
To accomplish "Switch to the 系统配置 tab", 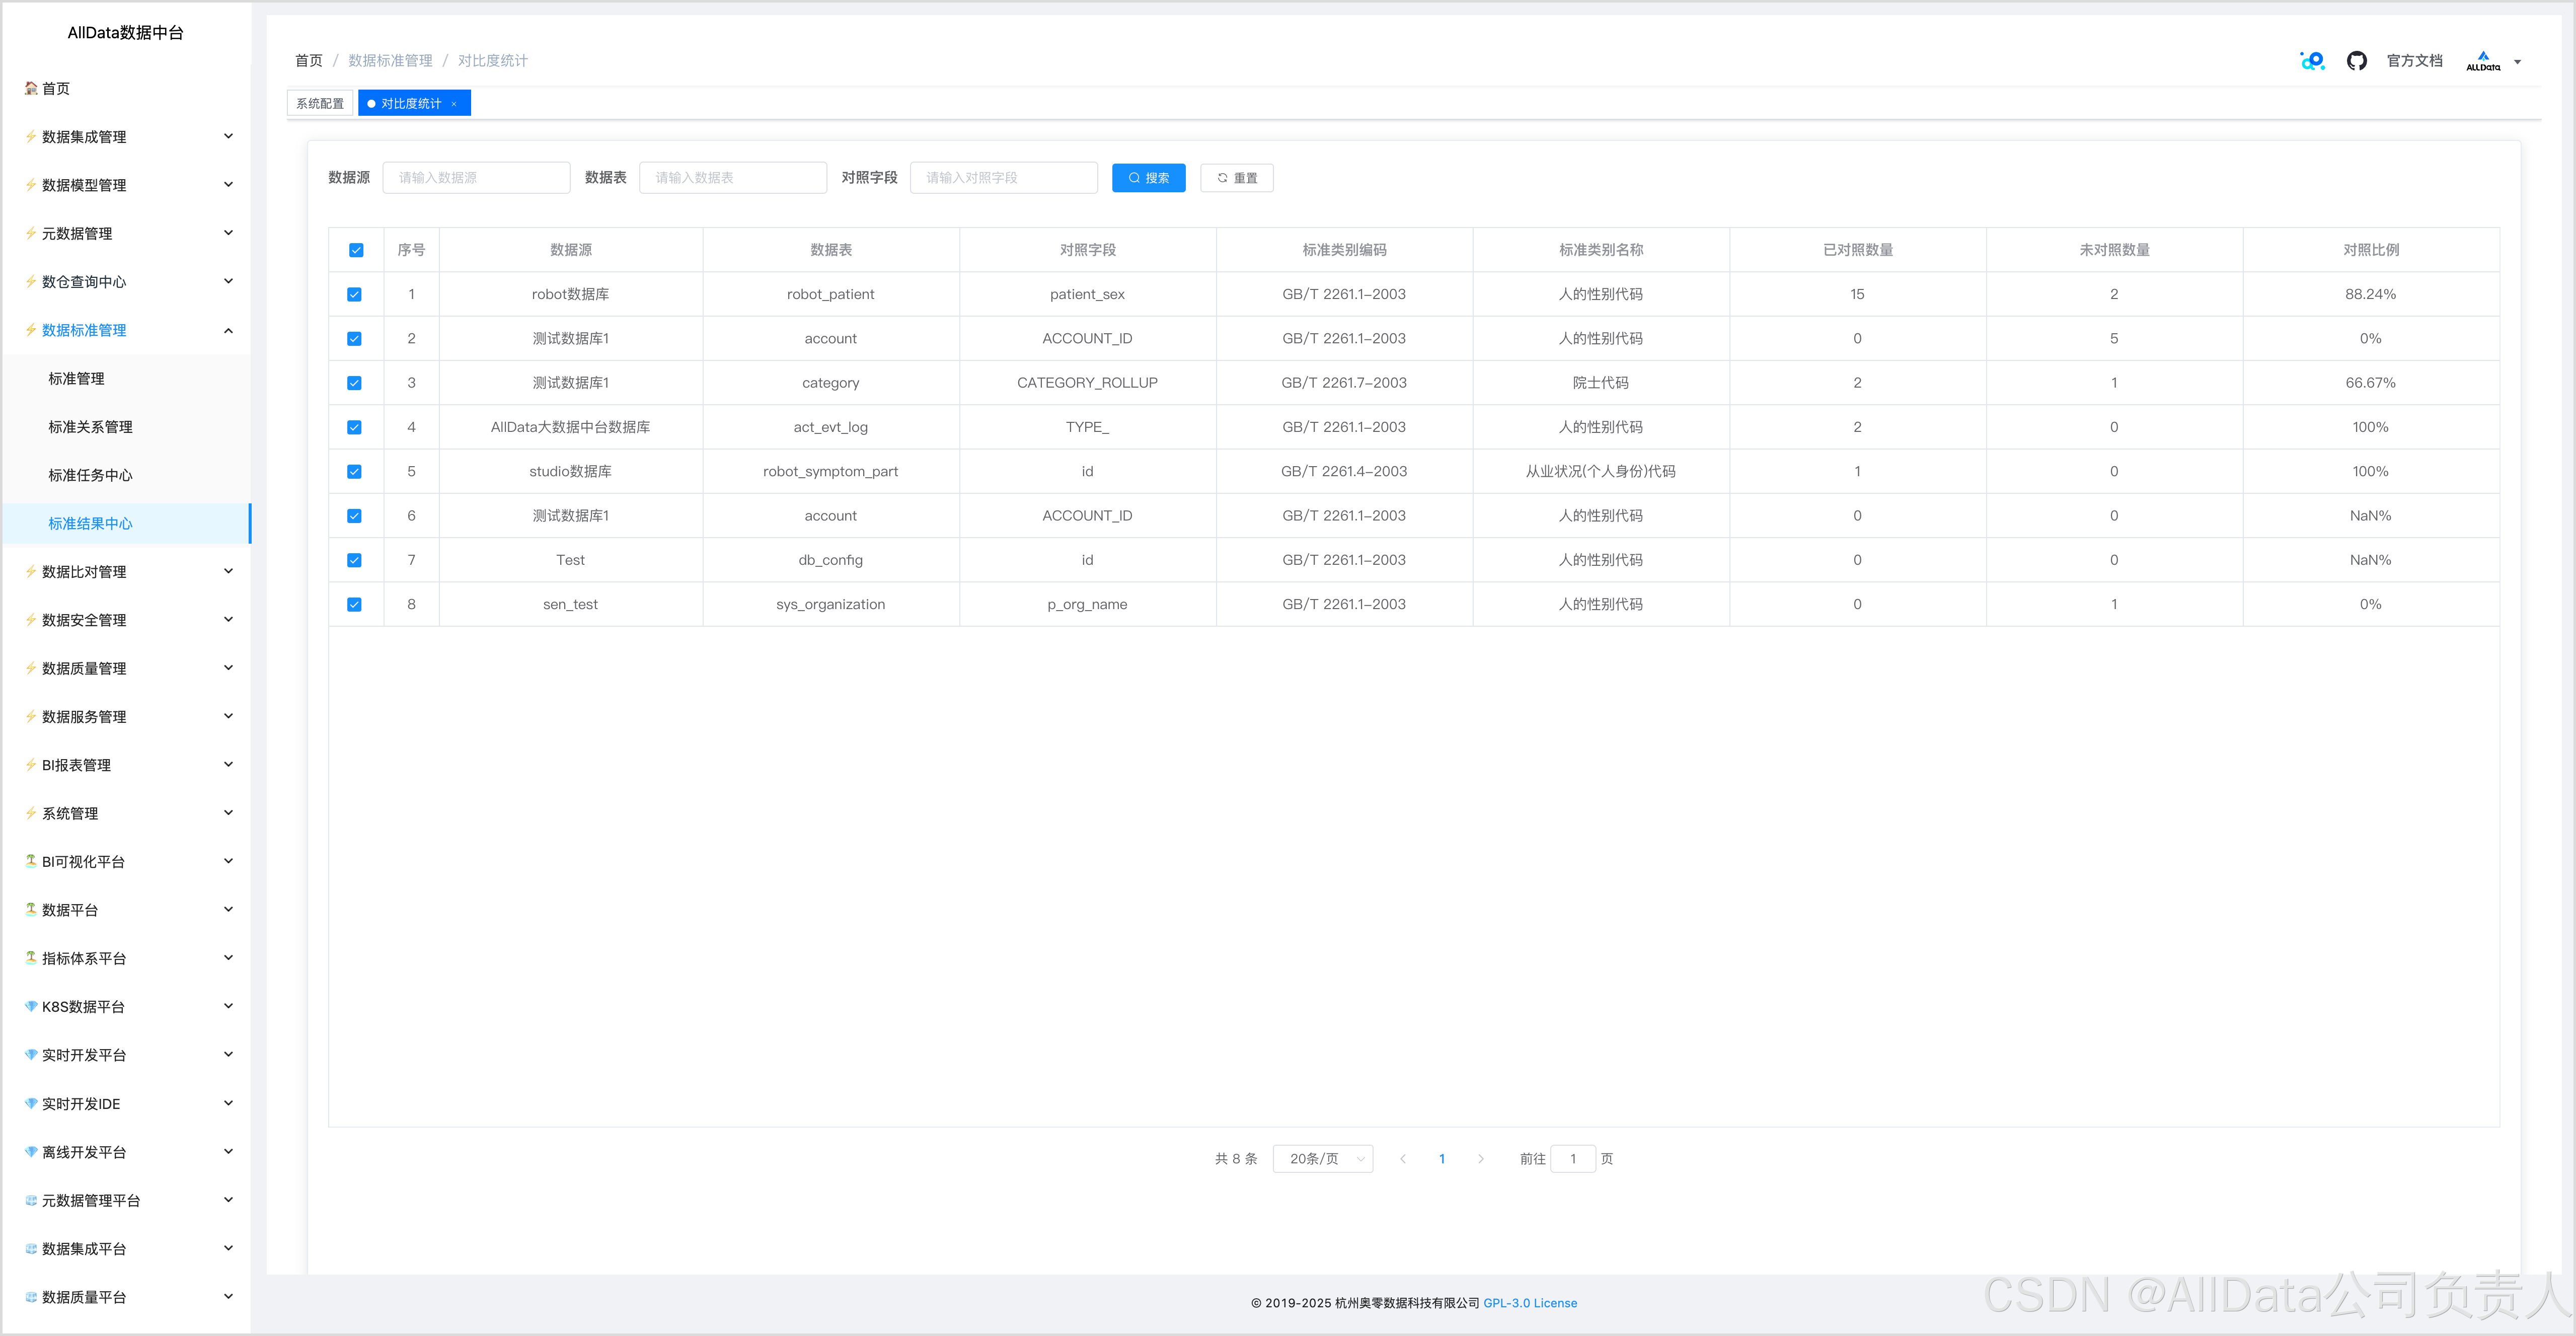I will pos(320,104).
